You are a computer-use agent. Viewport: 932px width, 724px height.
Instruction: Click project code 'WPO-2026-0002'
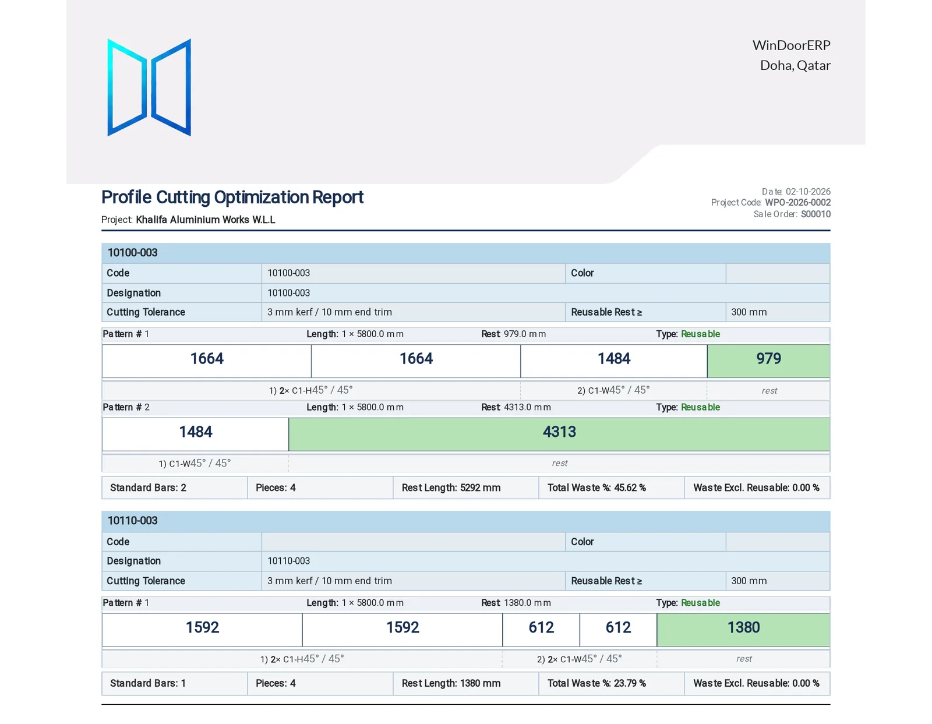coord(797,203)
